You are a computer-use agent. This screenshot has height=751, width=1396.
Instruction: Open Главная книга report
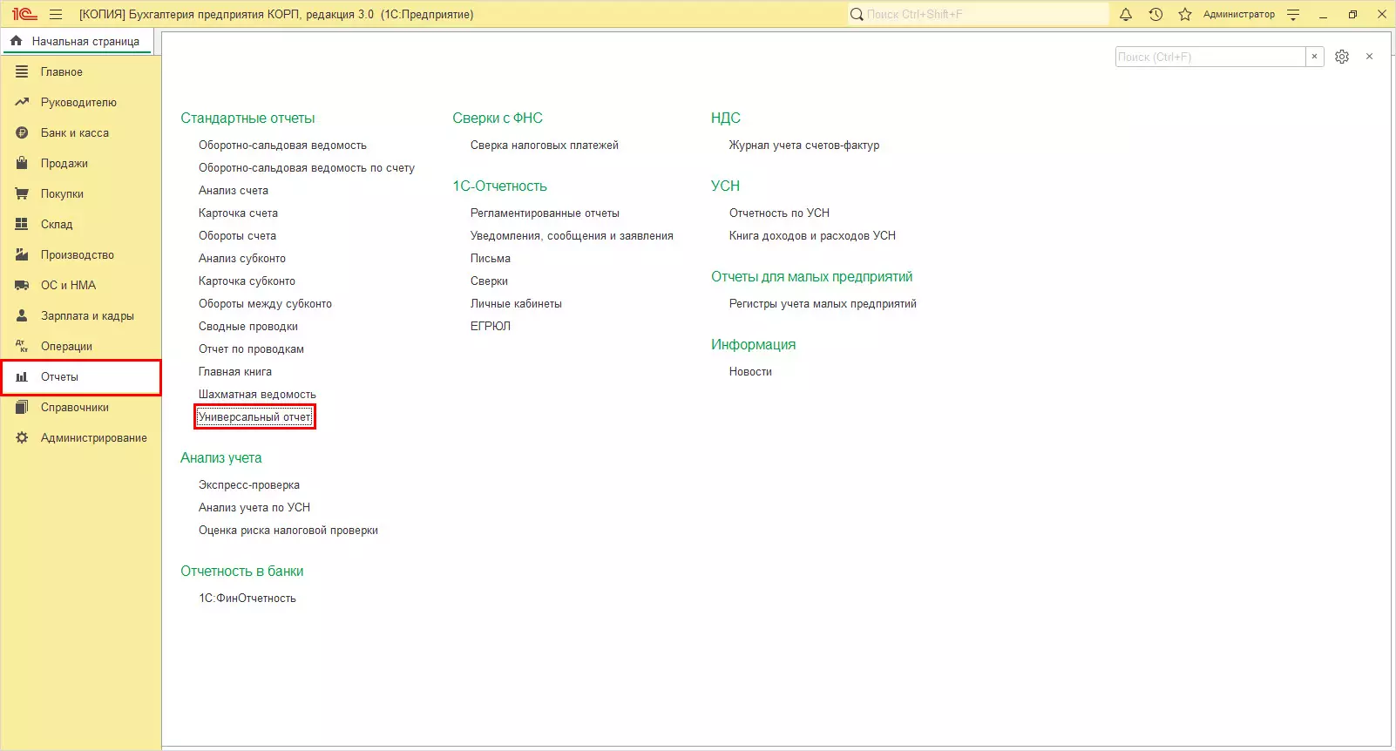click(235, 371)
